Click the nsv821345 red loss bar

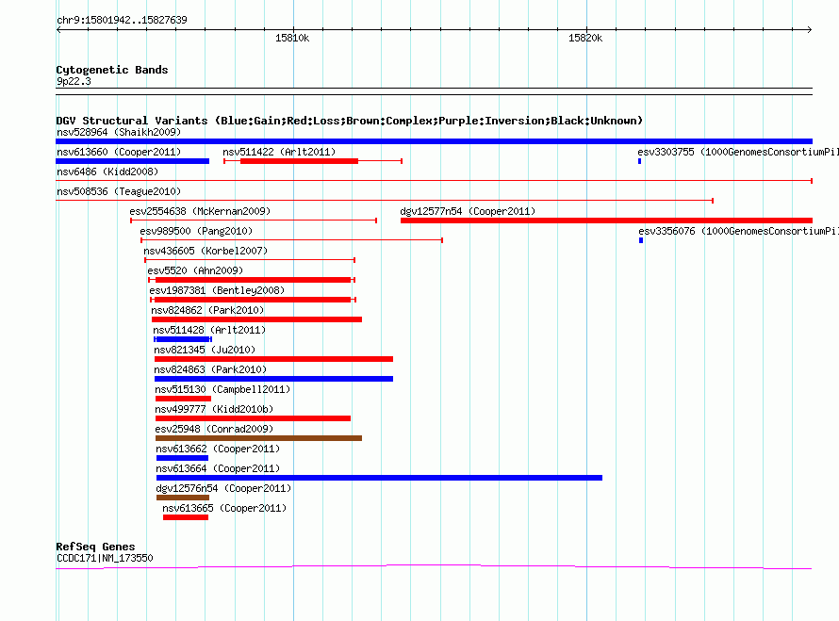(274, 359)
